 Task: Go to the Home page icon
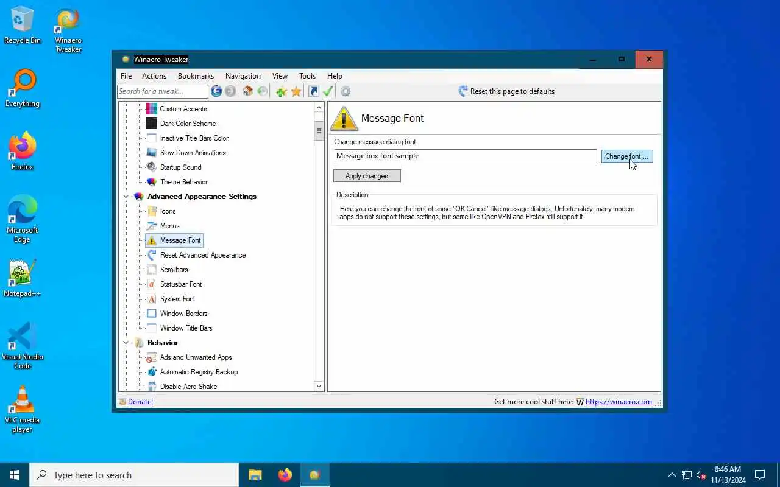point(247,91)
